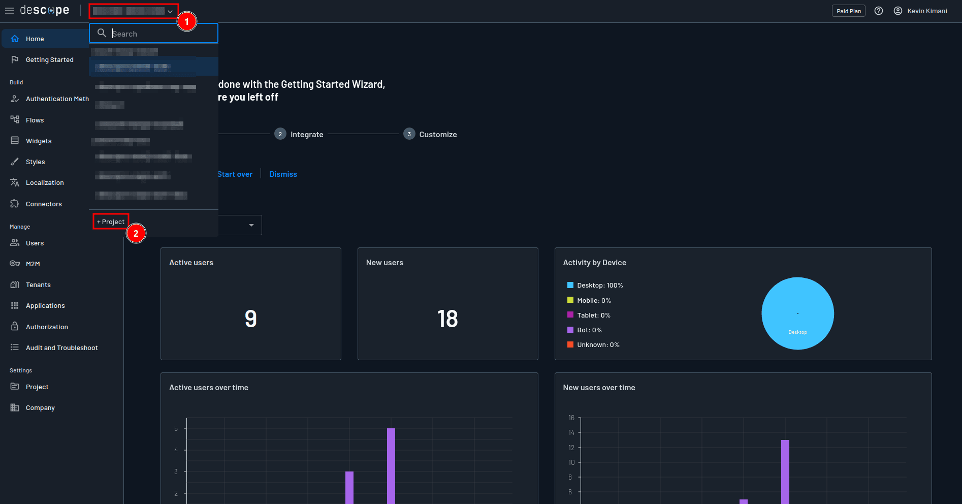Click the hamburger menu icon
This screenshot has width=962, height=504.
click(x=10, y=11)
